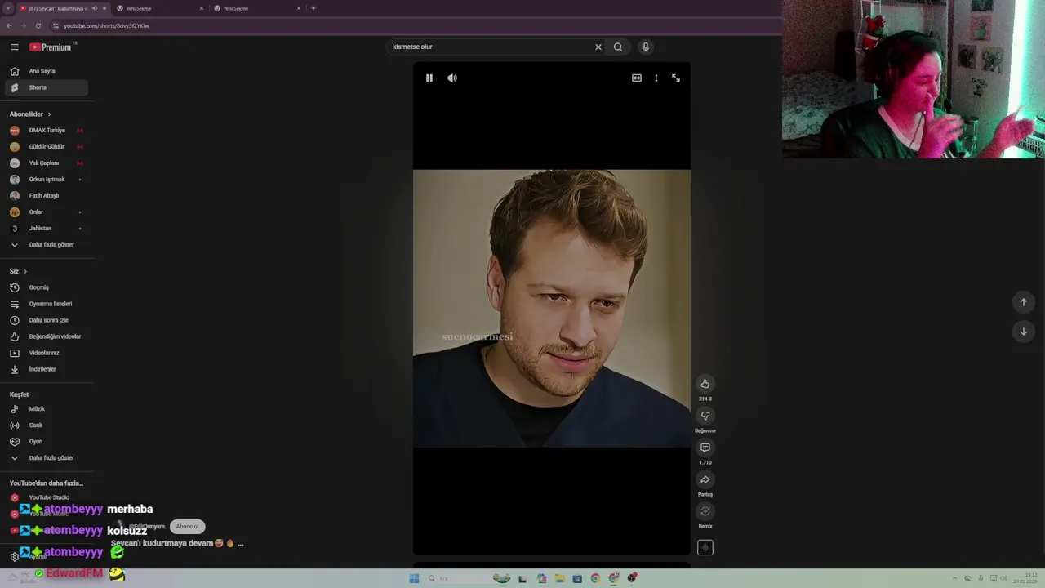The height and width of the screenshot is (588, 1045).
Task: Go to next Short with down arrow
Action: click(x=1024, y=332)
